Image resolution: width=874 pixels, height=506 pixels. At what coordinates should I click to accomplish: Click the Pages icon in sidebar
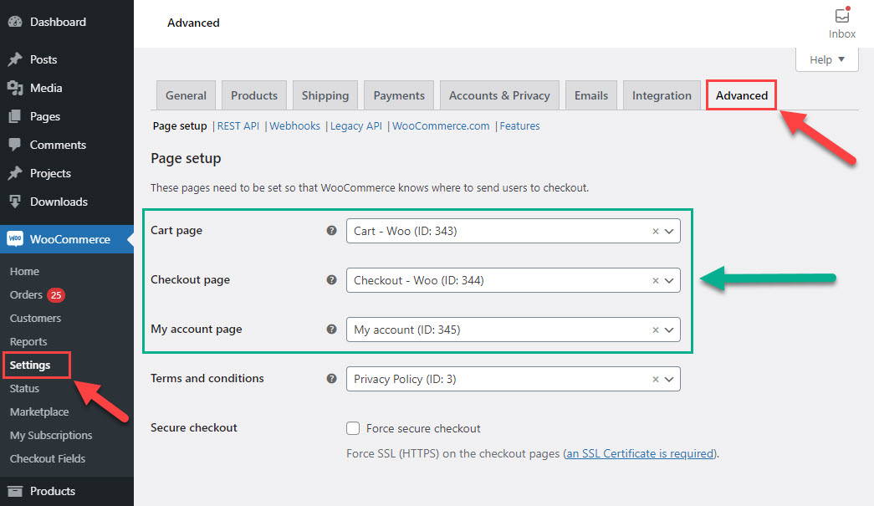(x=15, y=116)
